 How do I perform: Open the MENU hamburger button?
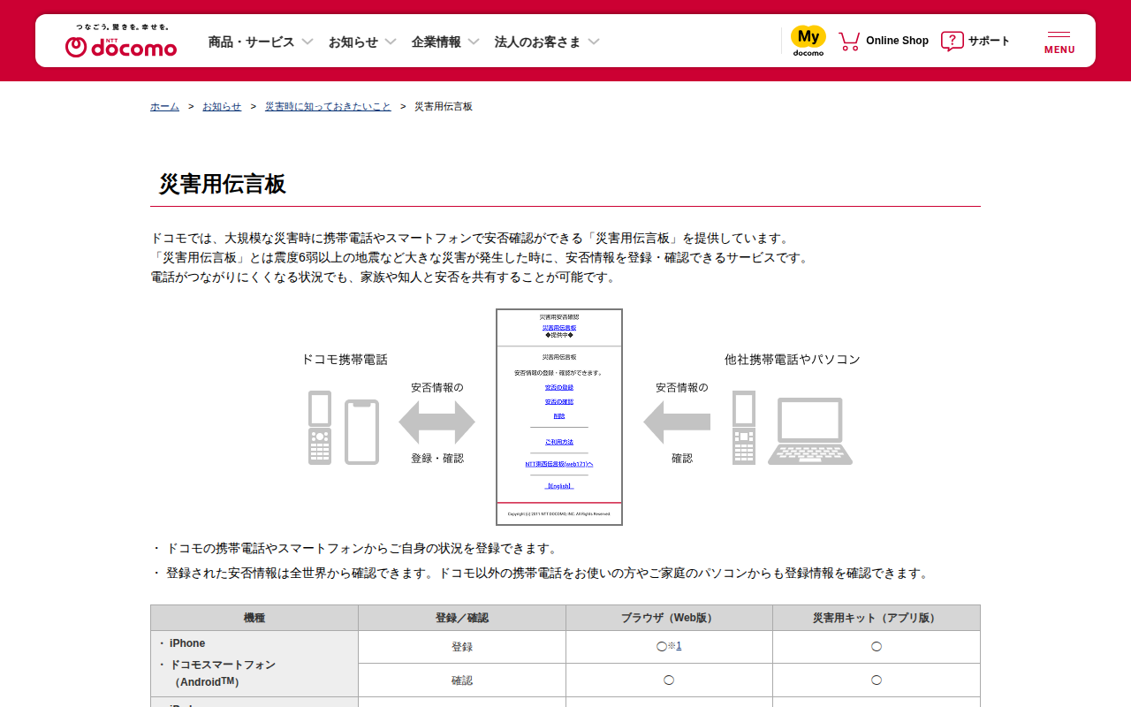click(1059, 42)
